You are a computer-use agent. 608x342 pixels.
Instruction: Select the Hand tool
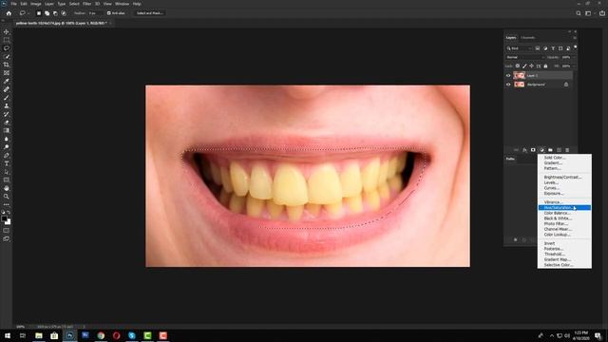point(7,188)
